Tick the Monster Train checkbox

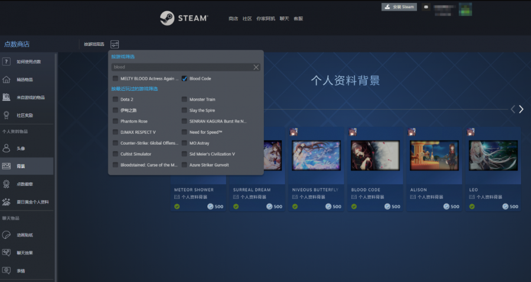click(184, 100)
